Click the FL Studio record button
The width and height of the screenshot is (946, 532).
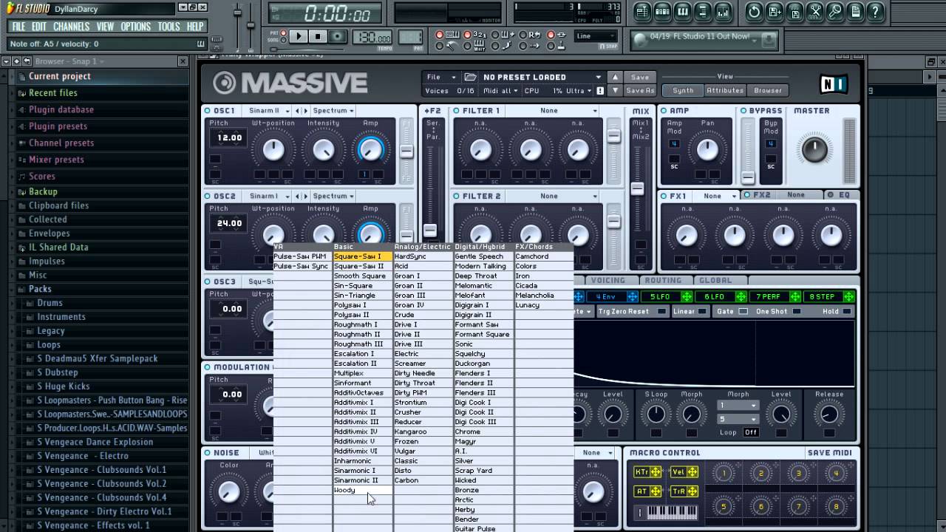[338, 36]
